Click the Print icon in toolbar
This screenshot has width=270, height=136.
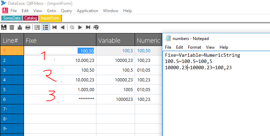point(28,27)
